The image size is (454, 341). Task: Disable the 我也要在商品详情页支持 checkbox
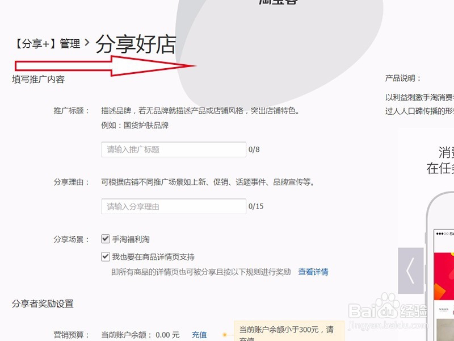pos(105,257)
